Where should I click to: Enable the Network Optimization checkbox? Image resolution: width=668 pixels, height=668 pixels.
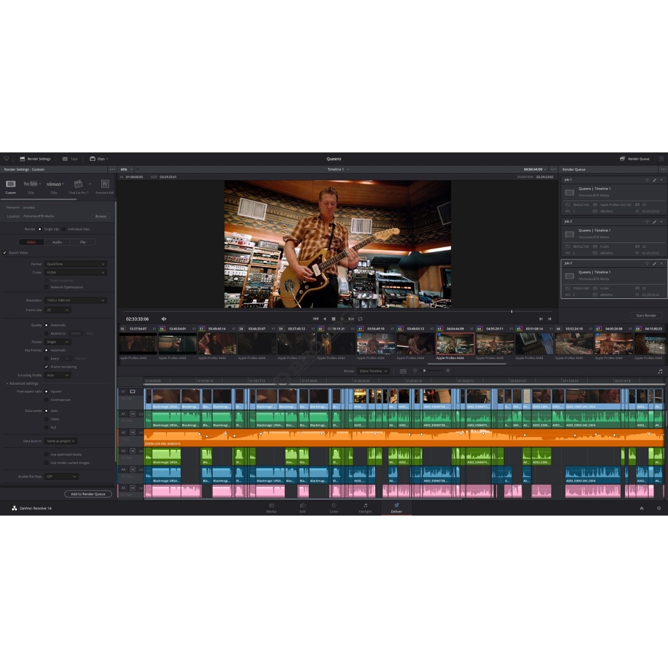click(x=46, y=287)
